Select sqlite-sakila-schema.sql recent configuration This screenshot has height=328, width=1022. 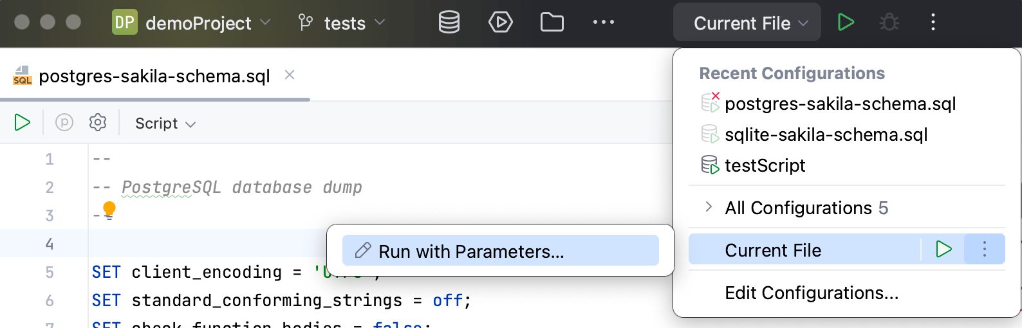[x=826, y=134]
